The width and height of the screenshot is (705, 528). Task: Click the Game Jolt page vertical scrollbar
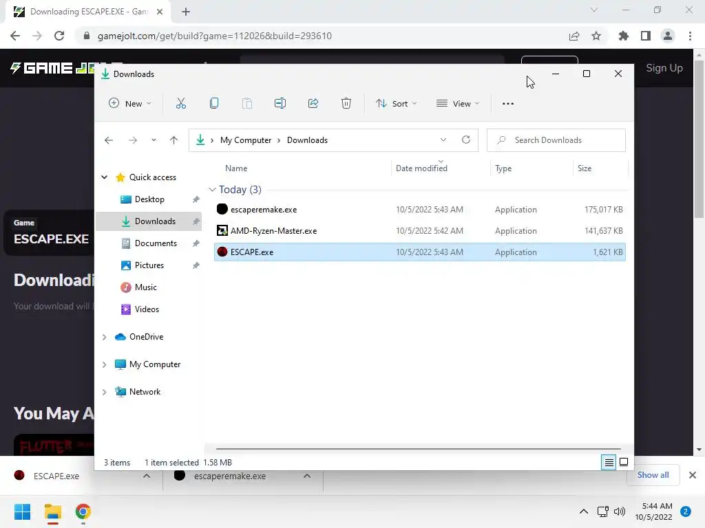[x=699, y=139]
